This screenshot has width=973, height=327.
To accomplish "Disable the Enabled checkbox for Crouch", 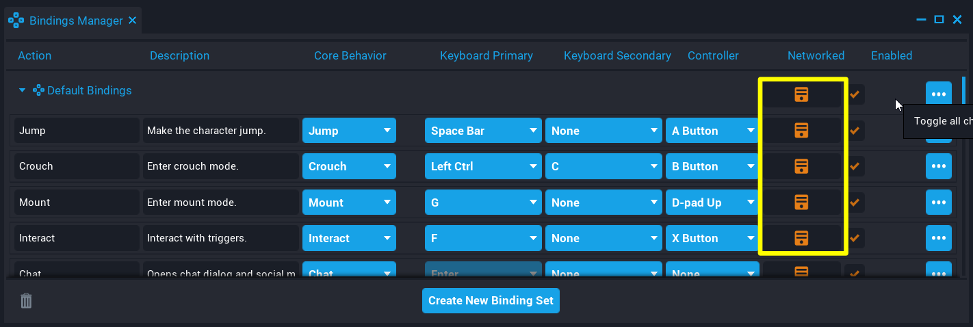I will (x=855, y=166).
